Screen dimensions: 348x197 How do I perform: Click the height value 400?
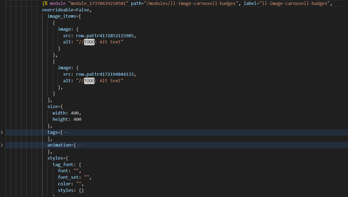pyautogui.click(x=77, y=119)
